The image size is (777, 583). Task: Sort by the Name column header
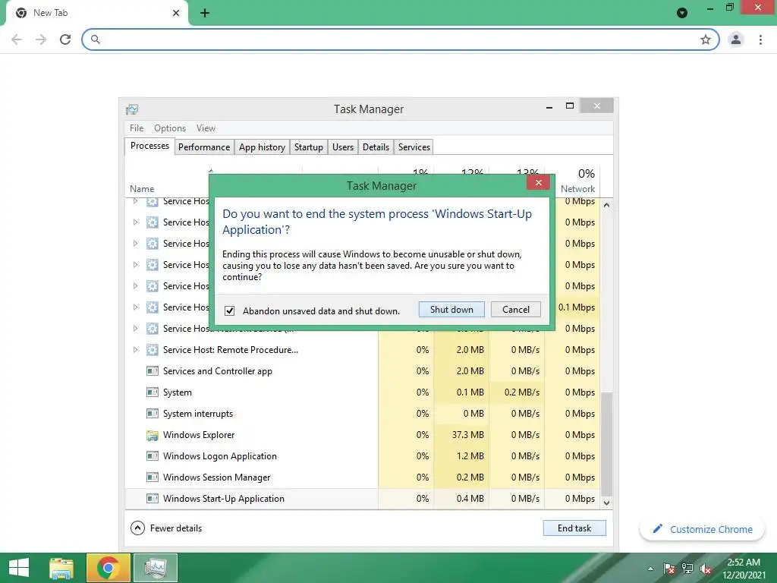pos(142,189)
